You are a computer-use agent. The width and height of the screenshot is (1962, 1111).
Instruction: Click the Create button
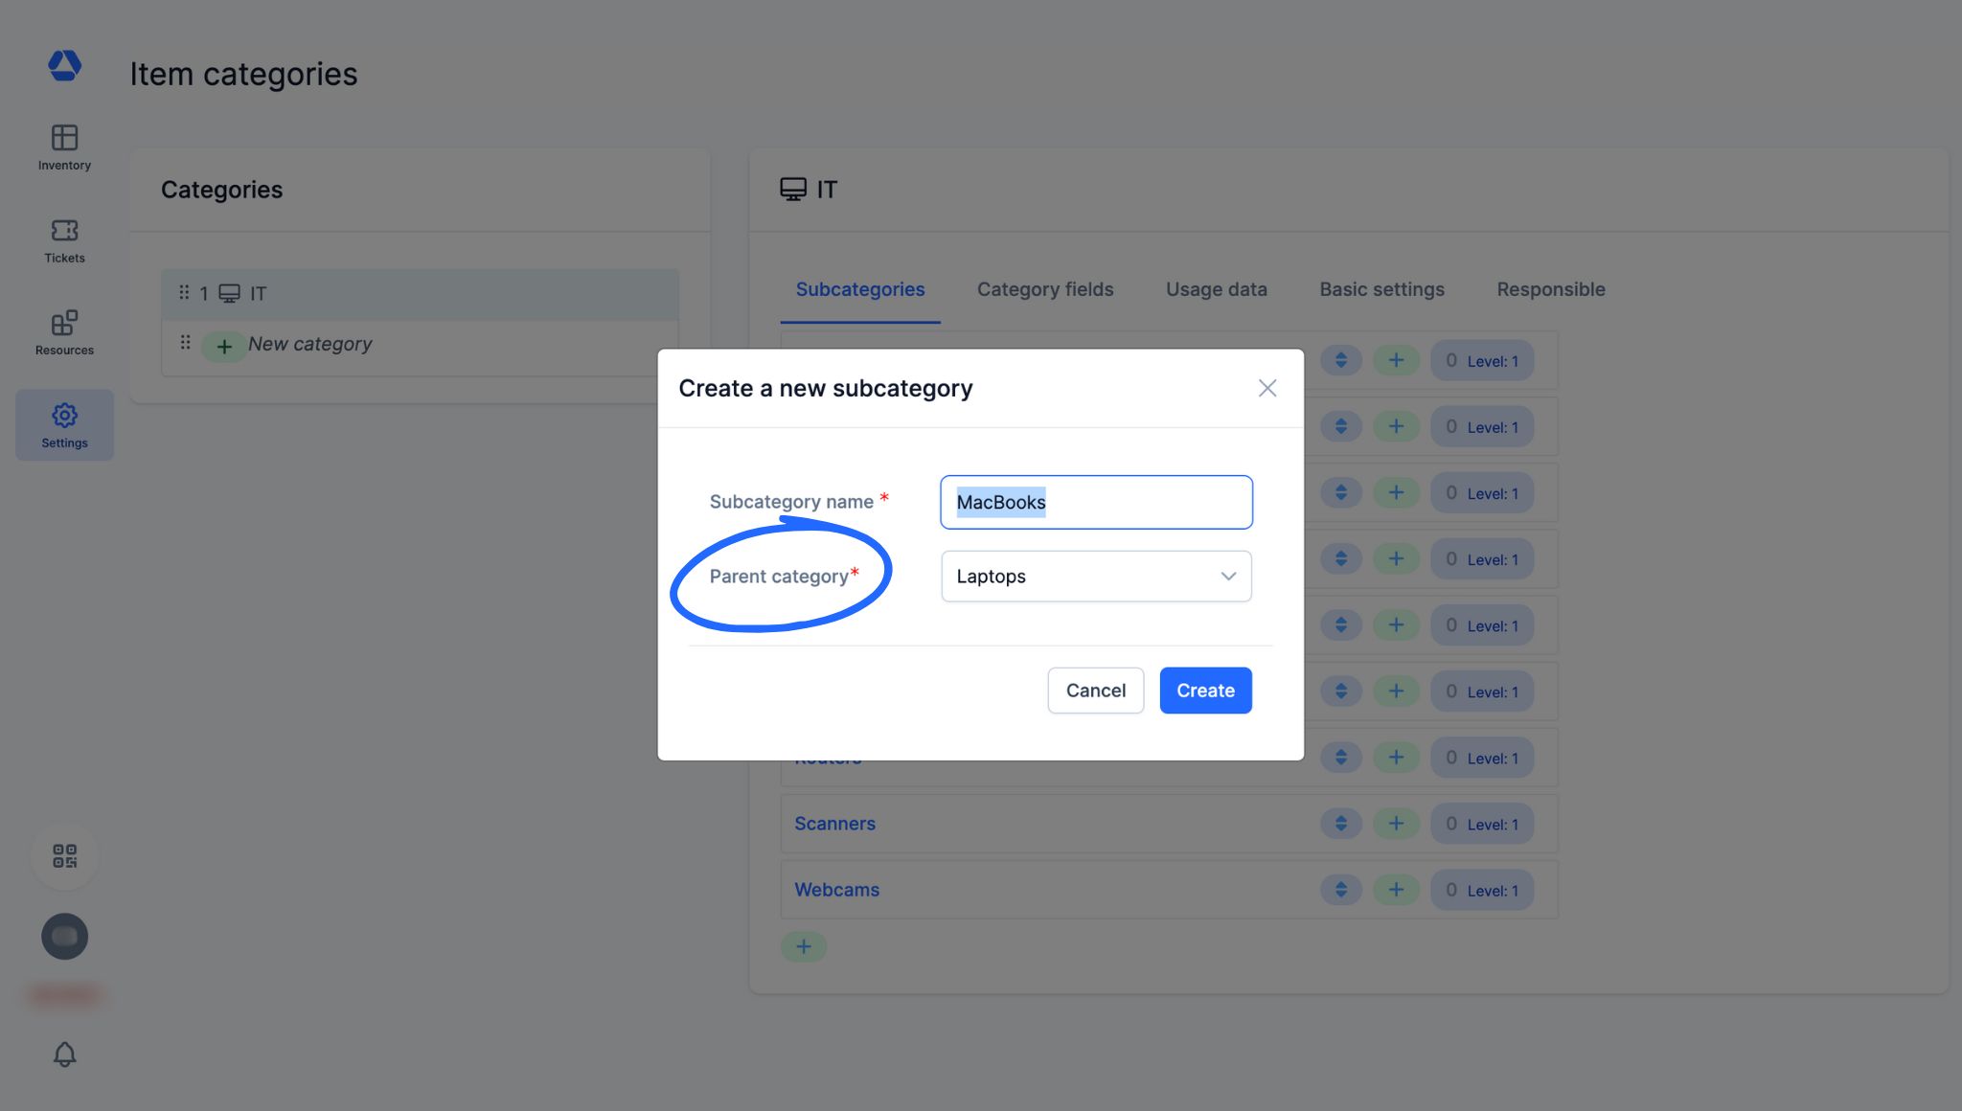[x=1205, y=691]
